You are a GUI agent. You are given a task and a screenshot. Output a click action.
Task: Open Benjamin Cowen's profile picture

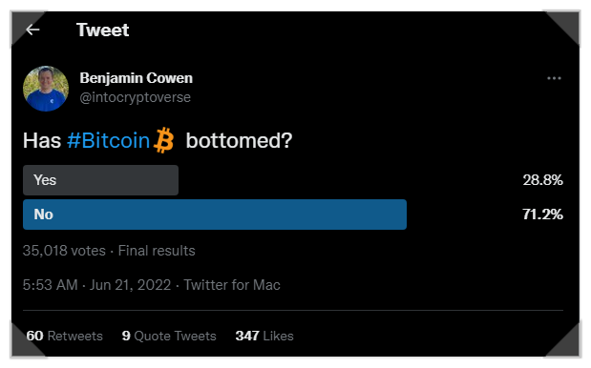(46, 89)
